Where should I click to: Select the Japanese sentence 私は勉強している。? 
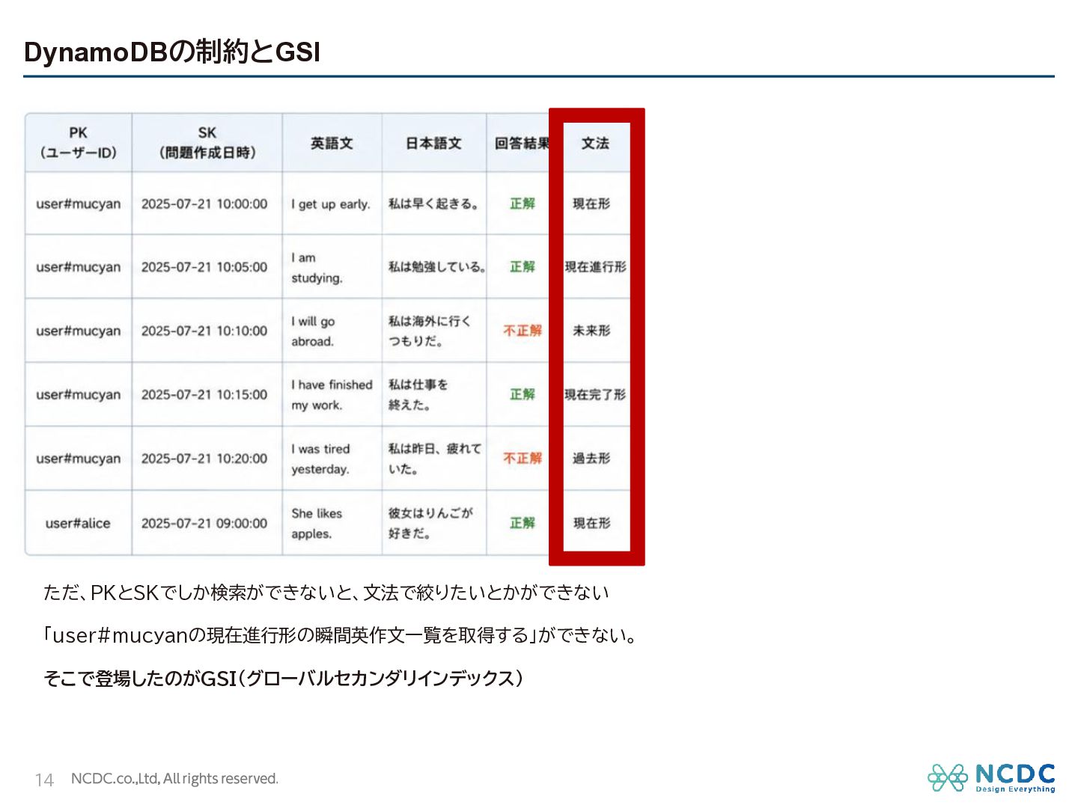point(437,267)
